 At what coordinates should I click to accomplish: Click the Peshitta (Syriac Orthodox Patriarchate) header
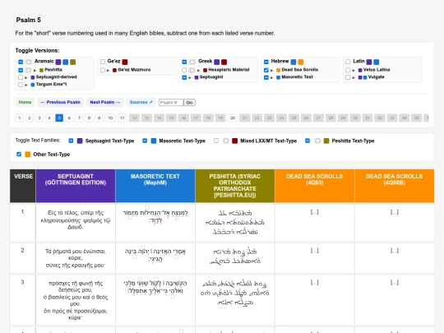235,186
